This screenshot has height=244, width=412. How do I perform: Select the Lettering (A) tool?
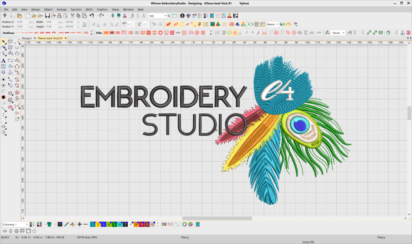click(4, 60)
